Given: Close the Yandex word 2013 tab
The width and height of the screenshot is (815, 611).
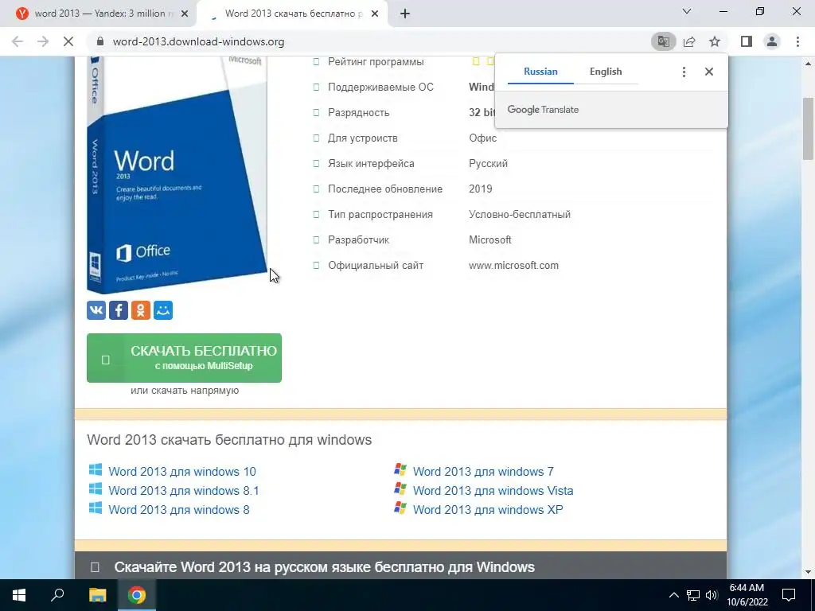Looking at the screenshot, I should (x=185, y=14).
